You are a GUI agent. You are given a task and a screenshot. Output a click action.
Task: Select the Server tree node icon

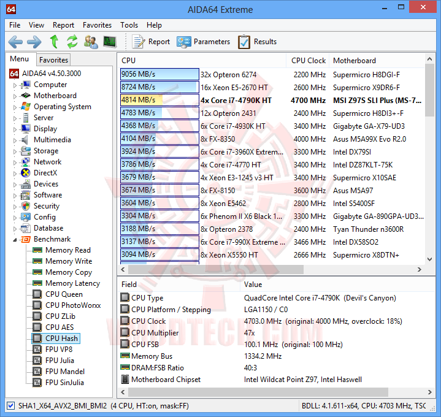26,118
